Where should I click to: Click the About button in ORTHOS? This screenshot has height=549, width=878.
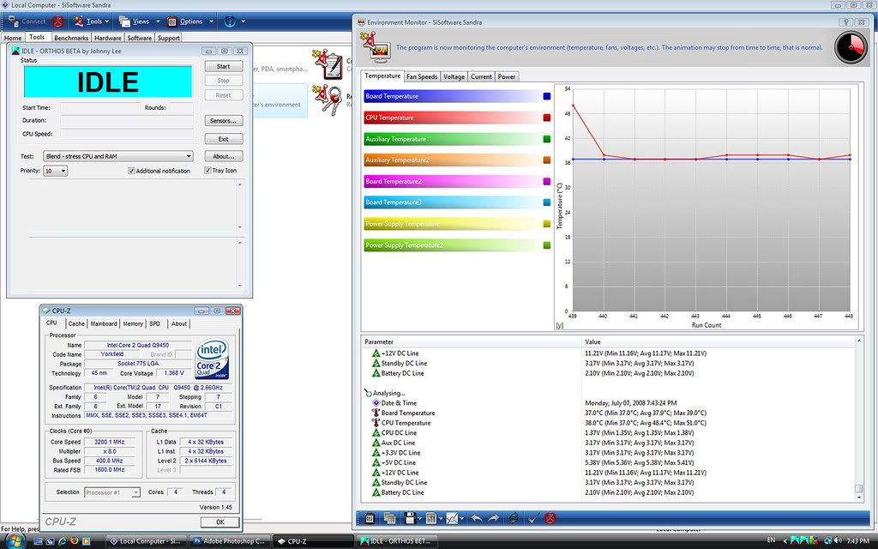(224, 156)
